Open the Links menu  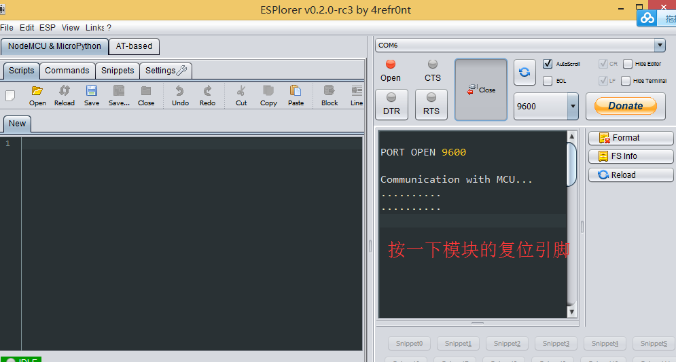(x=95, y=28)
